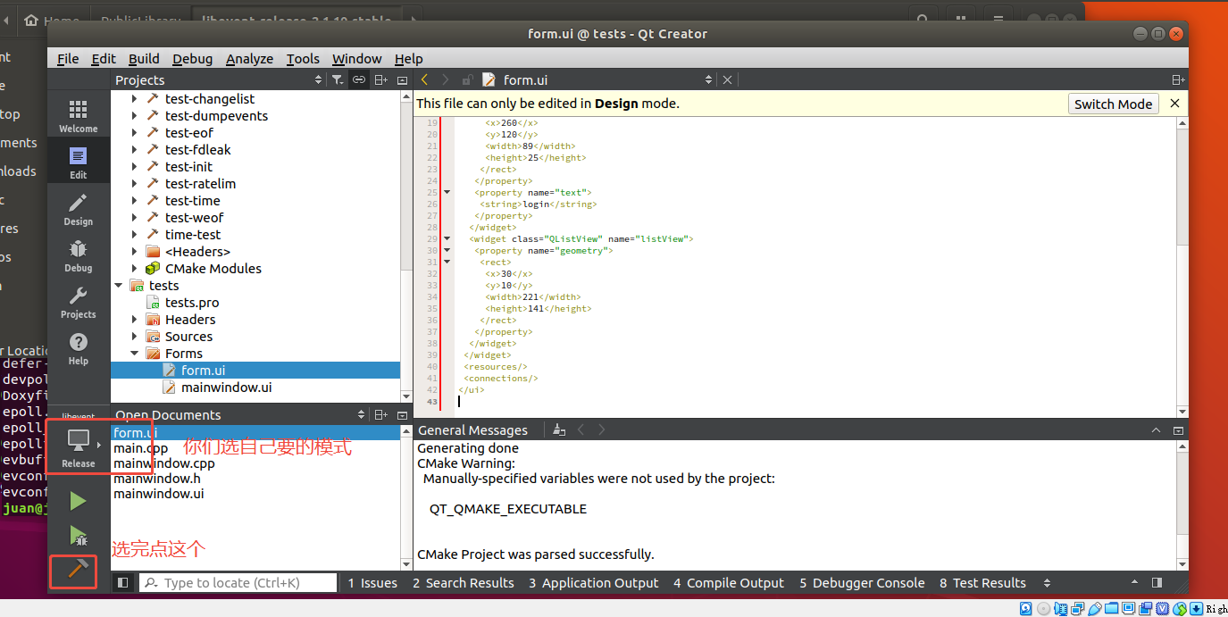Close the General Messages output pane

(x=1180, y=430)
